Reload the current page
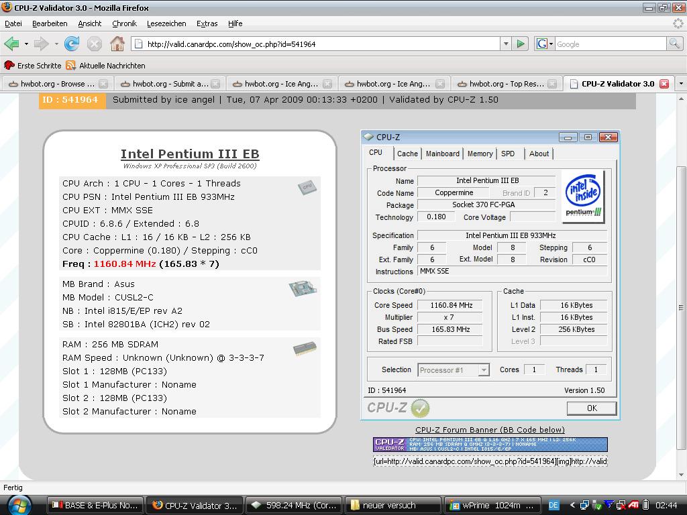 point(71,44)
